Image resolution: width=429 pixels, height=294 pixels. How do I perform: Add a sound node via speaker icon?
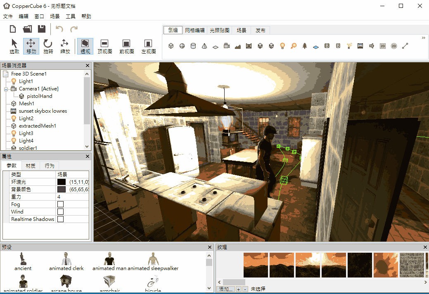click(372, 46)
